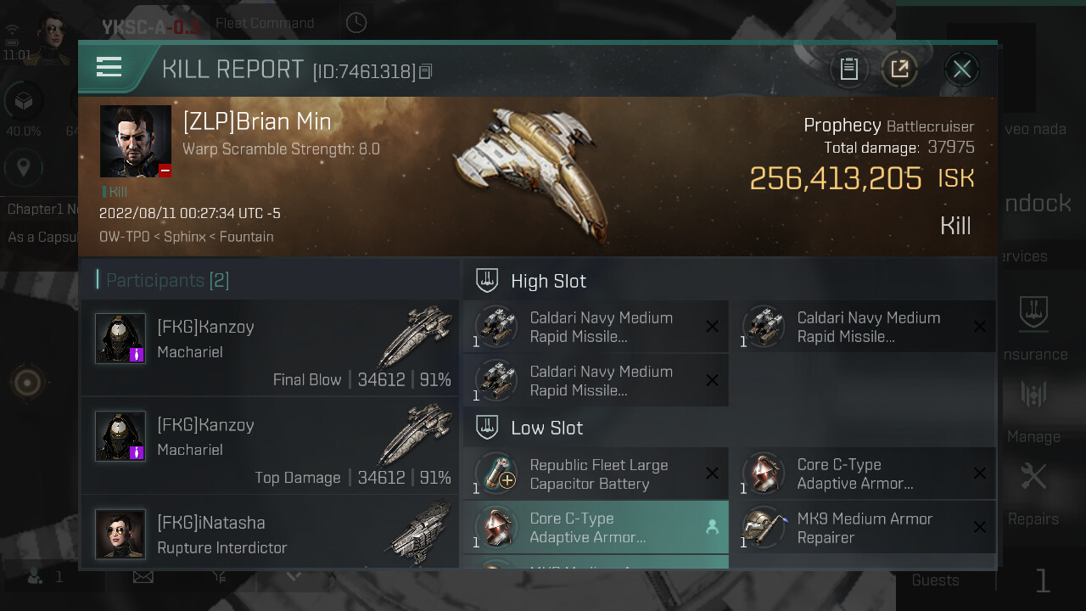1086x611 pixels.
Task: Select Republic Fleet Large Capacitor Battery item
Action: pos(596,474)
